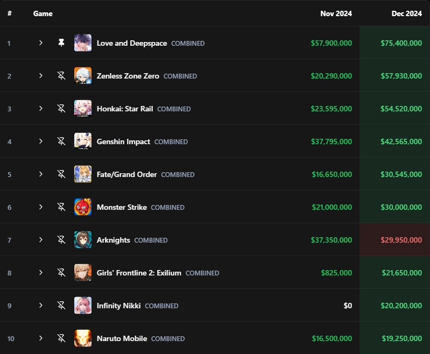This screenshot has width=430, height=354.
Task: Expand the Love and Deepspace row
Action: 40,43
